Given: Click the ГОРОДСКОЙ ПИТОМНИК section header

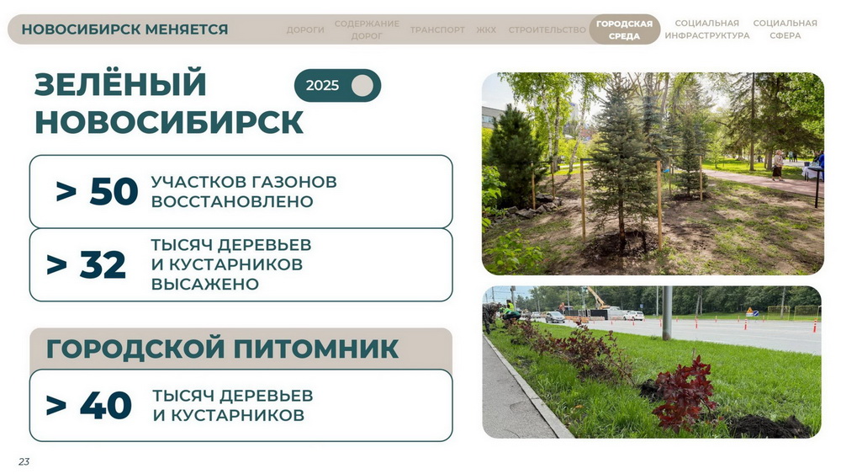Looking at the screenshot, I should (222, 349).
